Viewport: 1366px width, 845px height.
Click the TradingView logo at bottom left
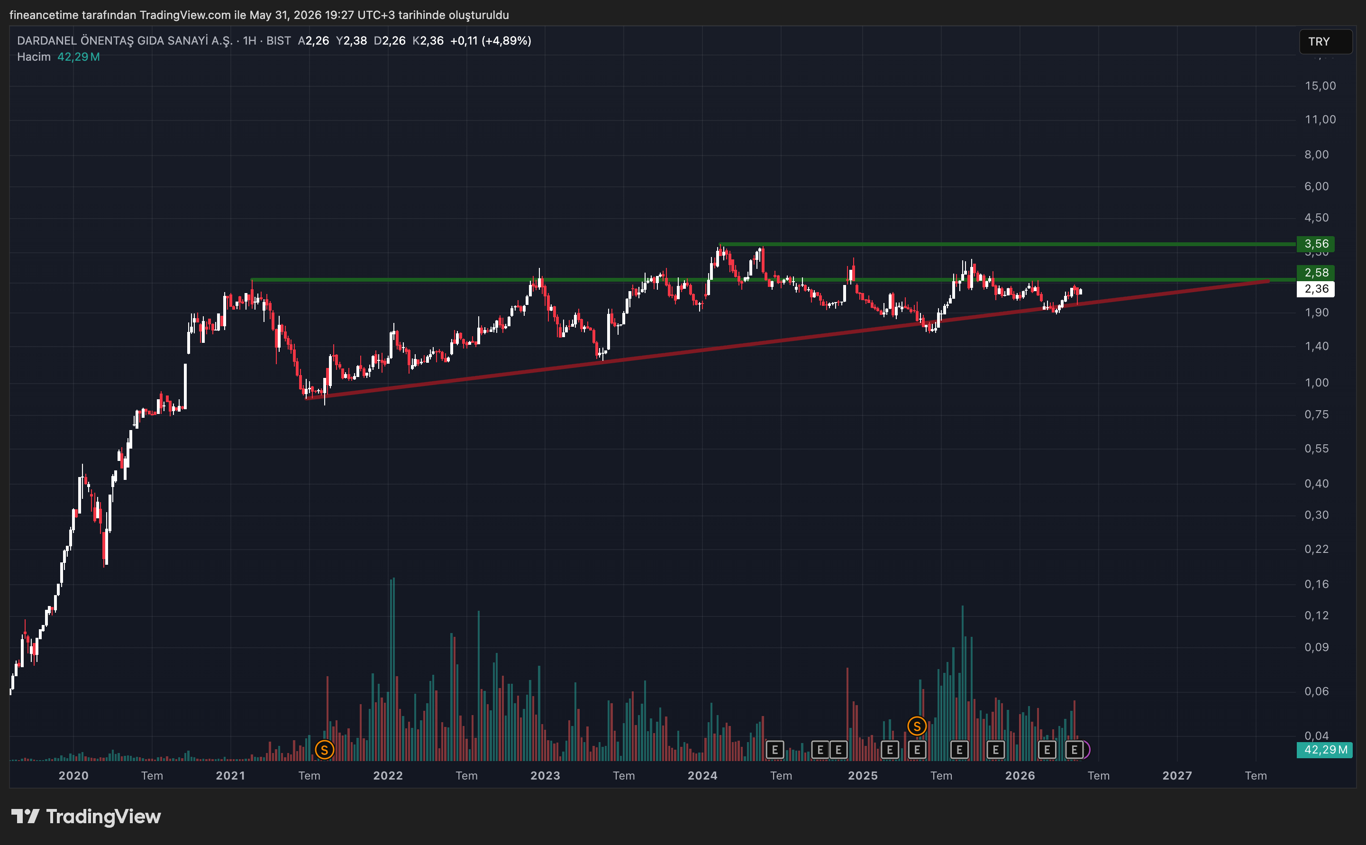coord(86,817)
